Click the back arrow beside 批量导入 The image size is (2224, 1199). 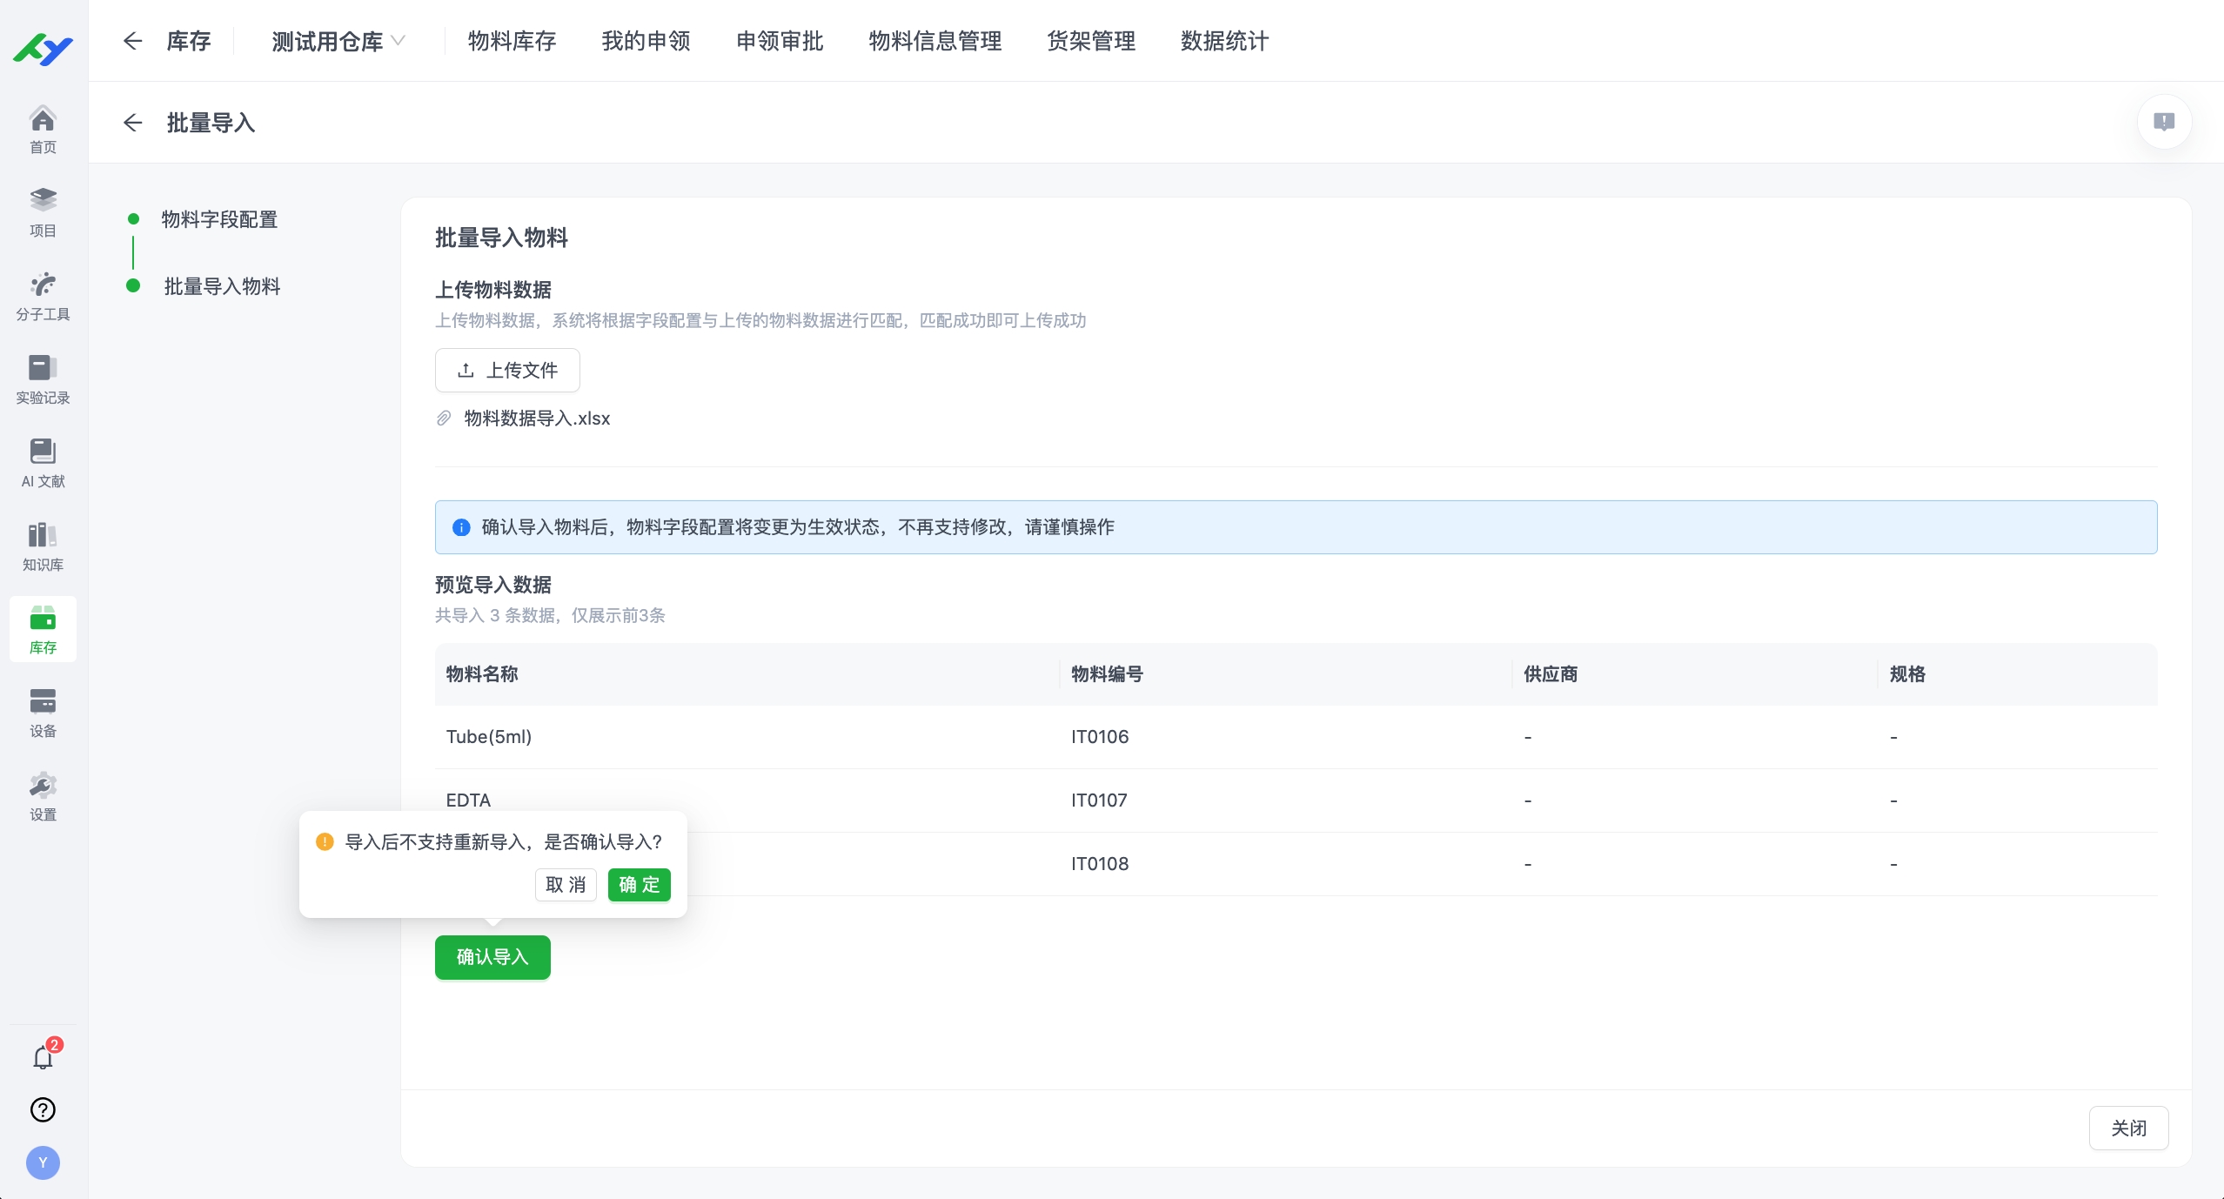click(132, 122)
